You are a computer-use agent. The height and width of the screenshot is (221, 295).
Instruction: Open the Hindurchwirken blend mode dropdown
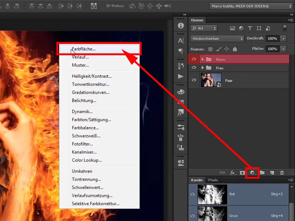[x=217, y=39]
